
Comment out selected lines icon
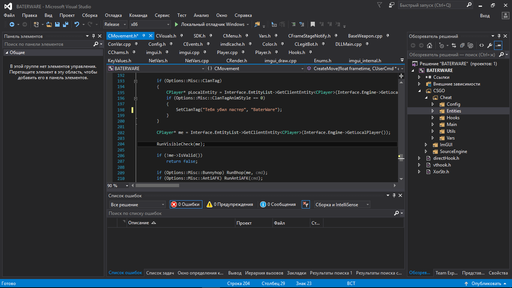[293, 24]
